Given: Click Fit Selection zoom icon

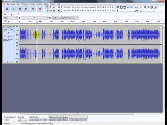Looking at the screenshot, I should tap(152, 7).
